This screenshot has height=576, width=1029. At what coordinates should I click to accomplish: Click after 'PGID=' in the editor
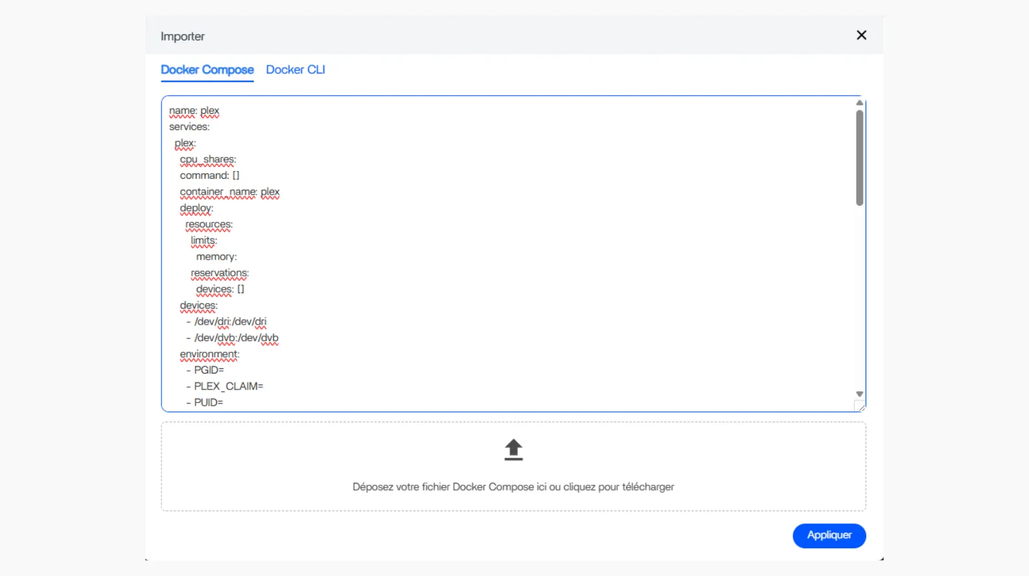click(226, 370)
